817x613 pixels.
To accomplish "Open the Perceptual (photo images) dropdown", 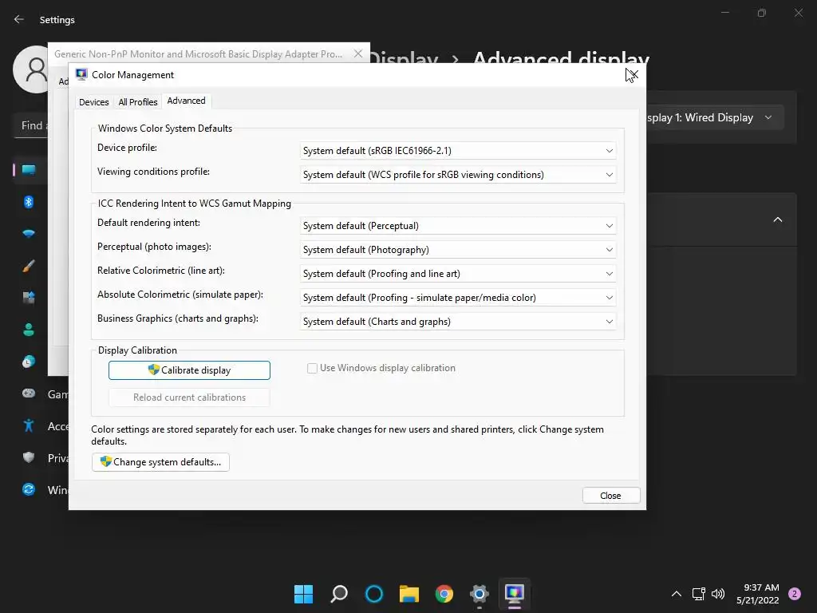I will coord(458,250).
